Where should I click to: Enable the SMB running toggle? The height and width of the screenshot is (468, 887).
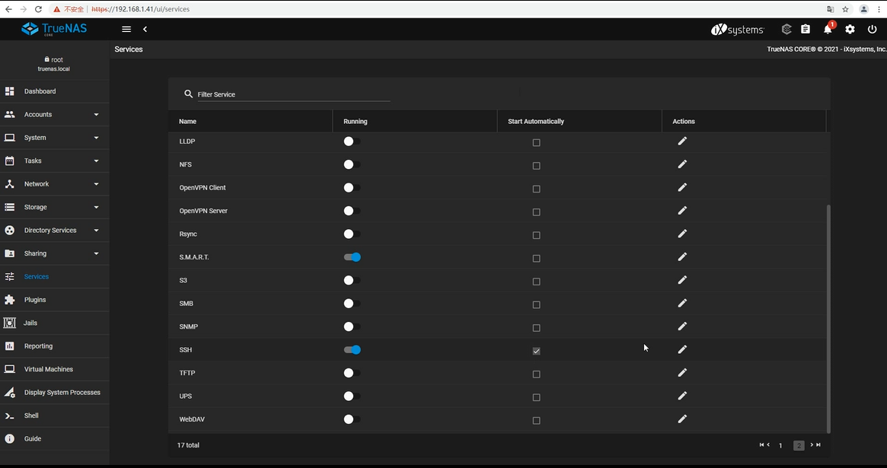[351, 304]
